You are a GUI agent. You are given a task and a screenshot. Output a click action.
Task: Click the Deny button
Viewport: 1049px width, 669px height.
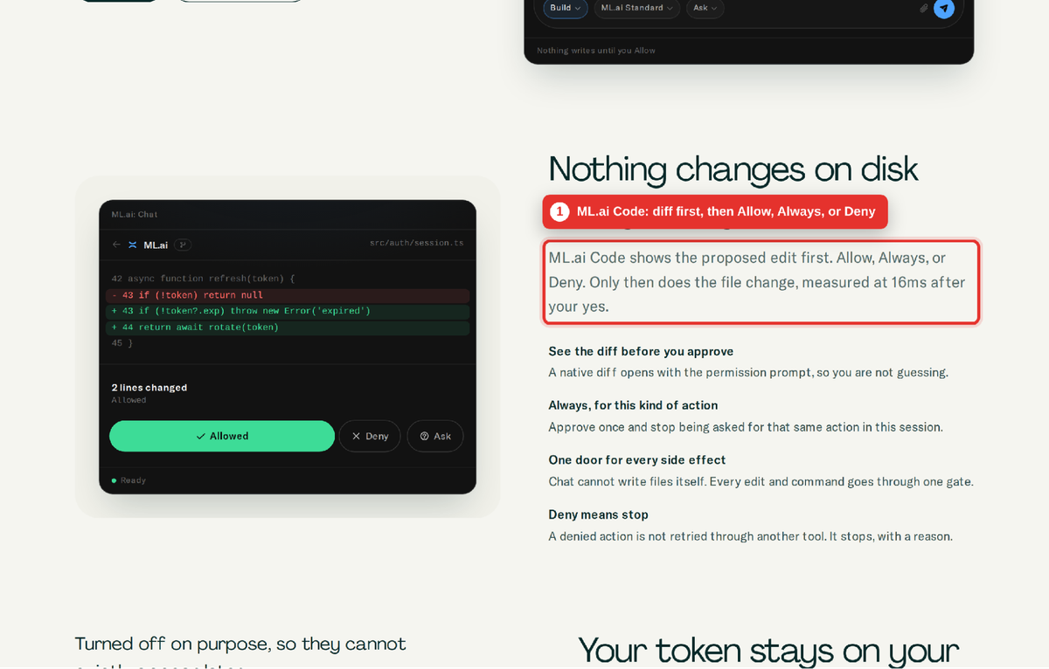(x=370, y=436)
